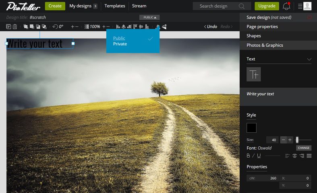Click the flip vertical icon
The image size is (317, 193).
(x=164, y=27)
